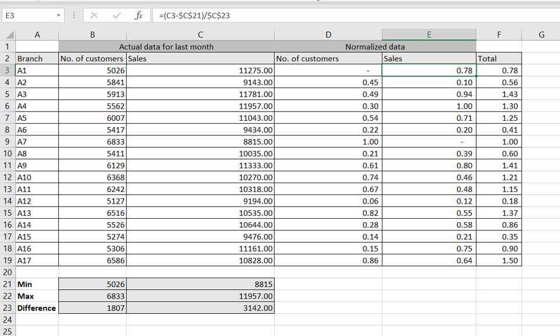Select the Total header cell in column F
The width and height of the screenshot is (560, 336).
[x=499, y=58]
